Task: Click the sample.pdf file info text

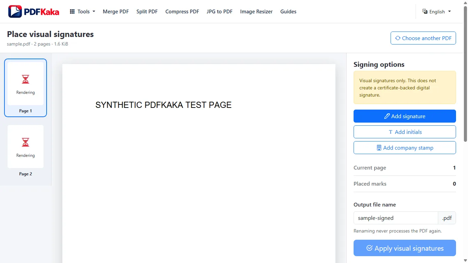Action: coord(37,44)
